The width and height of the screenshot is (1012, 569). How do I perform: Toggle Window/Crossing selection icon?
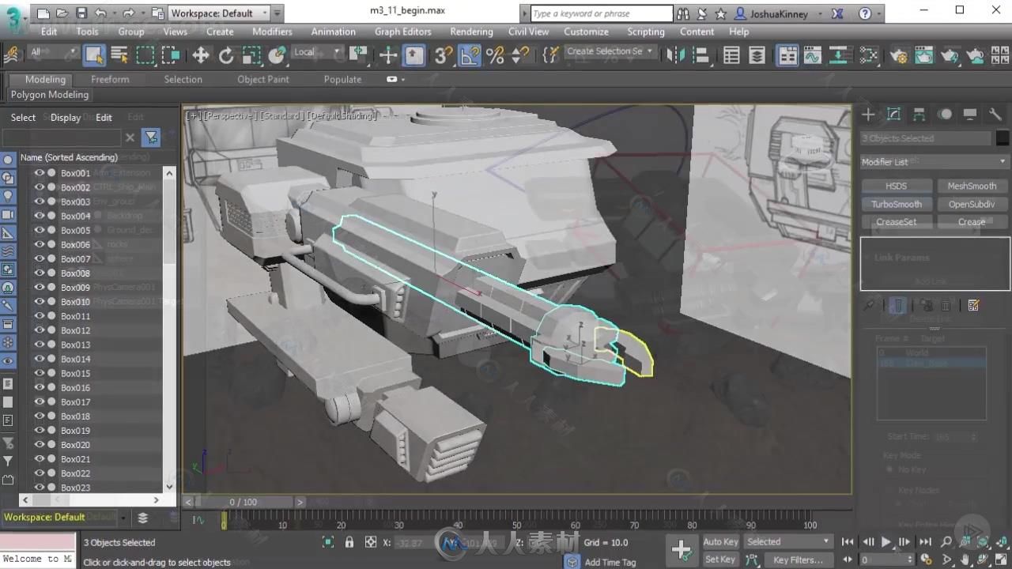click(x=171, y=55)
